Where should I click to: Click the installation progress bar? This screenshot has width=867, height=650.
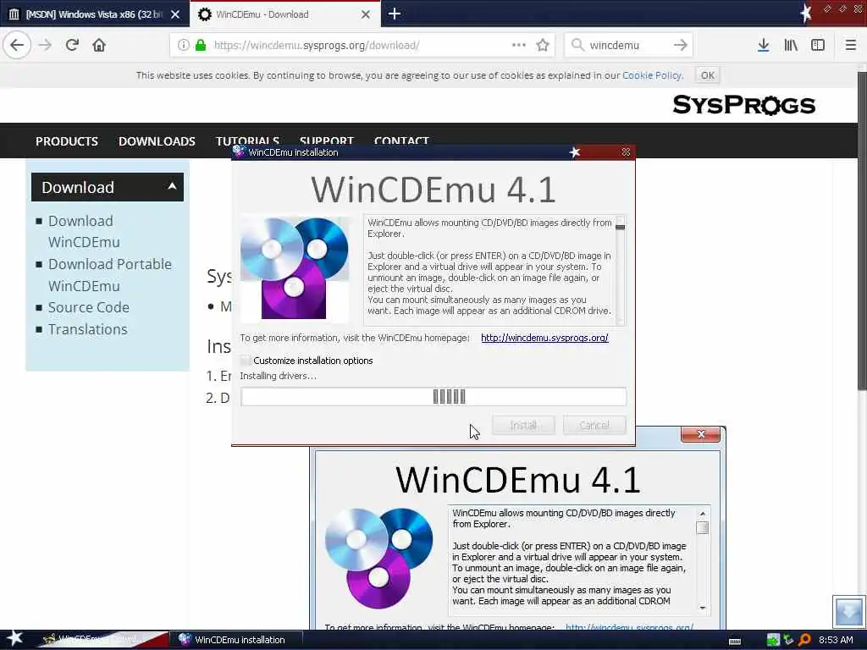pos(433,396)
